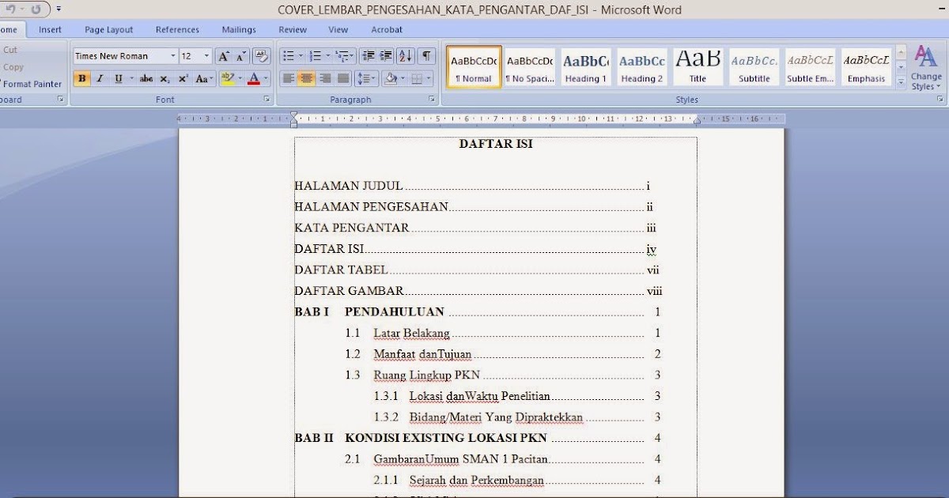Open the Clipboard pane launcher
949x498 pixels.
pos(60,100)
